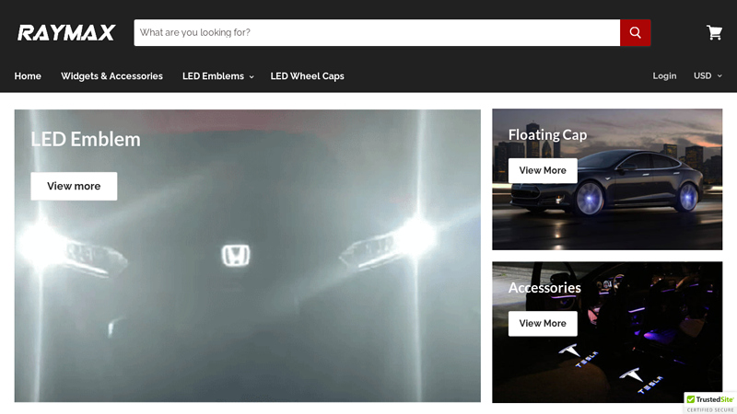Click 'View more' on LED Emblem banner

click(74, 187)
